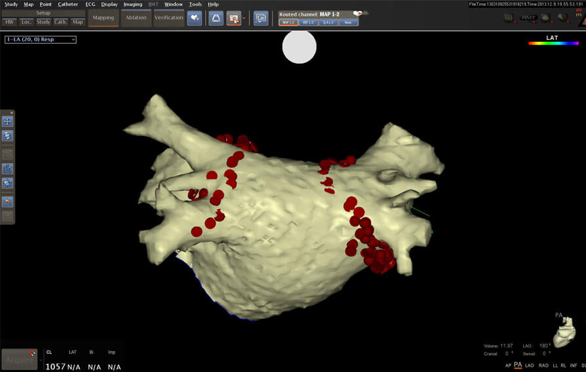Click the print tool in left toolbar

[x=8, y=184]
